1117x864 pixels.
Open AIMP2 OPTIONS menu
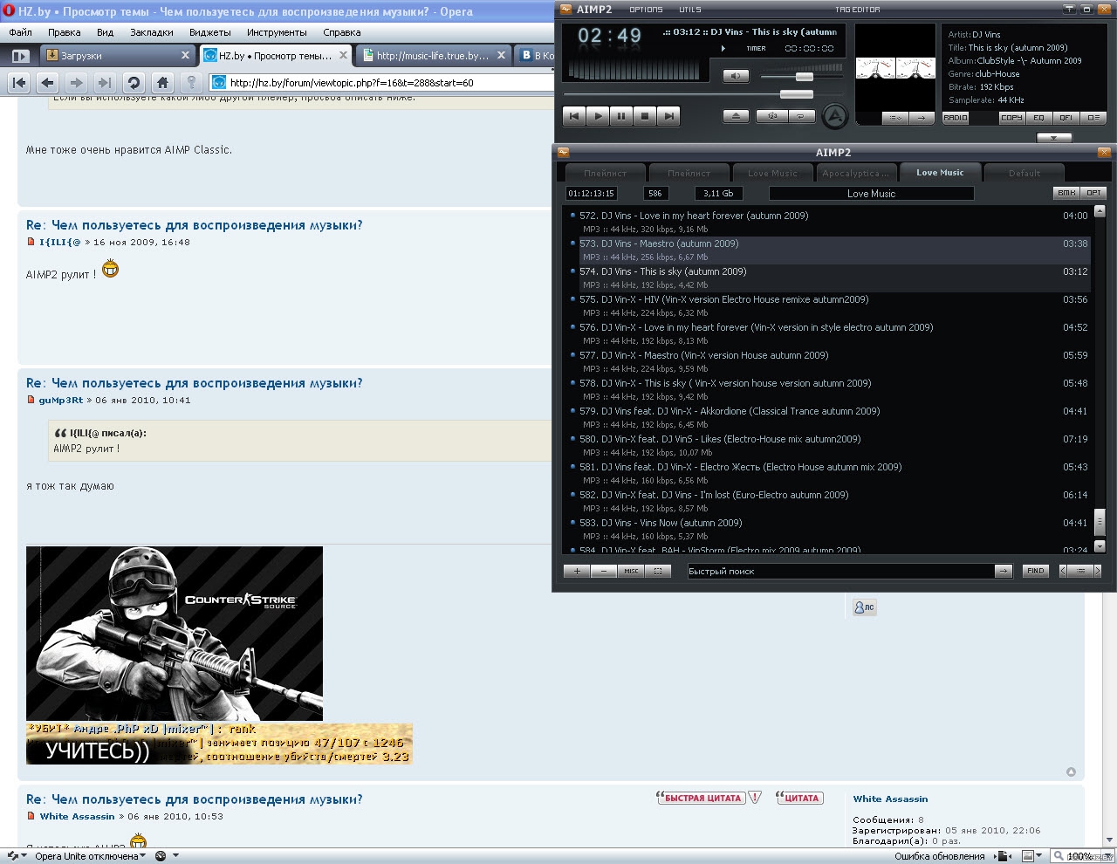pyautogui.click(x=646, y=10)
